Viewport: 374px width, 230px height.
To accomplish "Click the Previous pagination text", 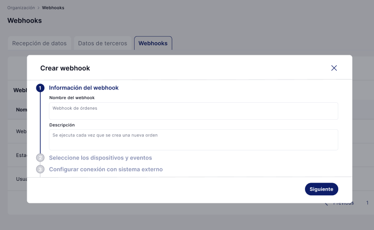I will [x=343, y=203].
